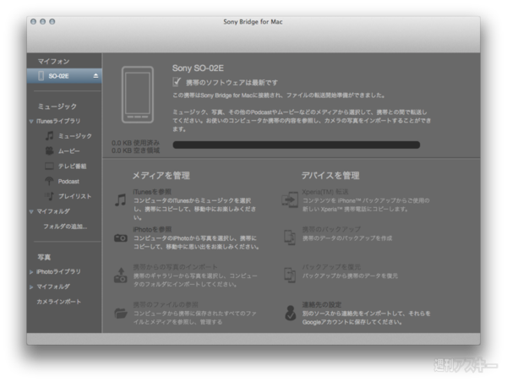This screenshot has width=507, height=382.
Task: Select SO-02E in the sidebar
Action: (64, 76)
